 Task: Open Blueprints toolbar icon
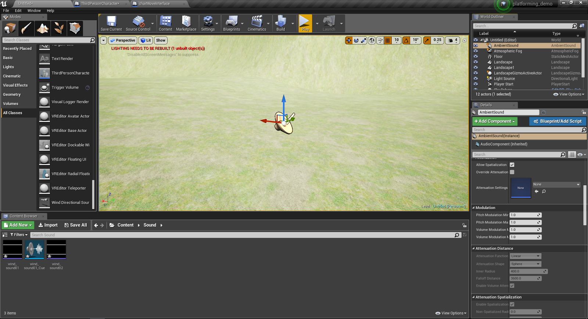[x=232, y=24]
